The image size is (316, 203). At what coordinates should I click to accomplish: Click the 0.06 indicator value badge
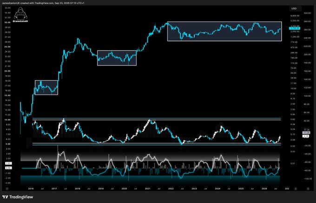click(8, 168)
